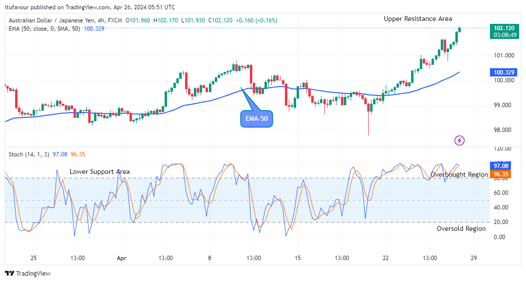Click the C102.120 close value in the legend
Image resolution: width=526 pixels, height=282 pixels.
click(x=221, y=20)
